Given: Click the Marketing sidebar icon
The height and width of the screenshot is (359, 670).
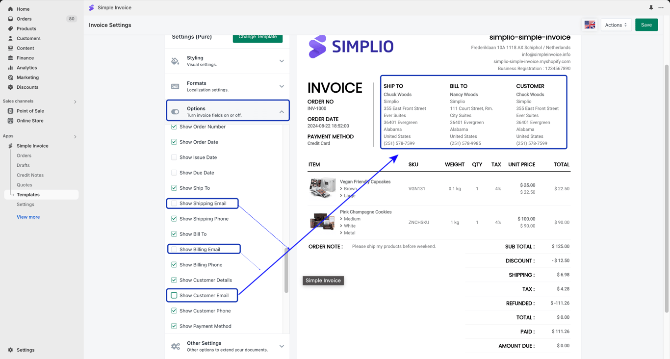Looking at the screenshot, I should 10,77.
